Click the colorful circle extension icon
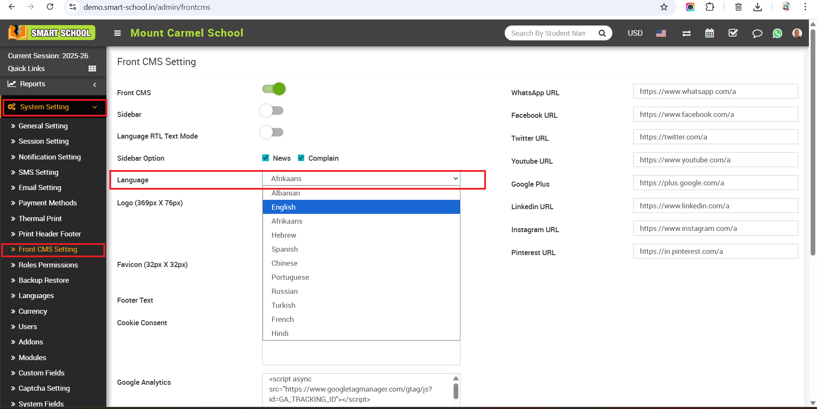Viewport: 817px width, 409px height. (x=690, y=7)
